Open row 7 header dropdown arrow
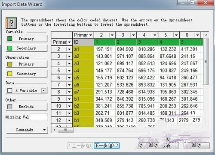This screenshot has width=215, height=155. click(69, 85)
